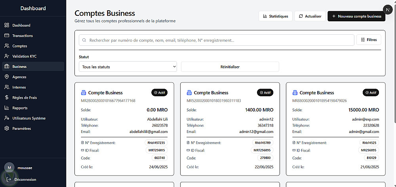Click the Agences location pin icon
Viewport: 396px width, 187px height.
tap(7, 77)
